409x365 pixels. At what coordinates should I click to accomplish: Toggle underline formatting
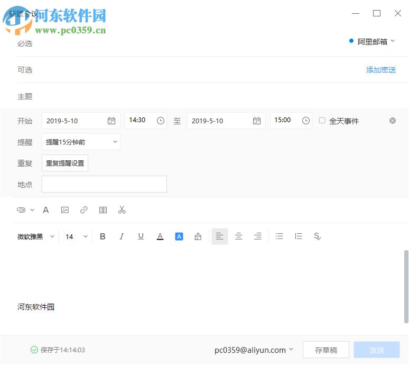pyautogui.click(x=141, y=236)
